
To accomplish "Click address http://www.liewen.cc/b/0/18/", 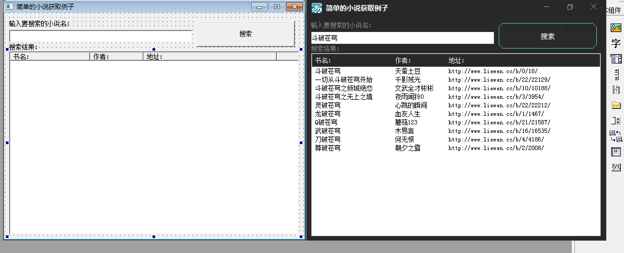I will [493, 72].
